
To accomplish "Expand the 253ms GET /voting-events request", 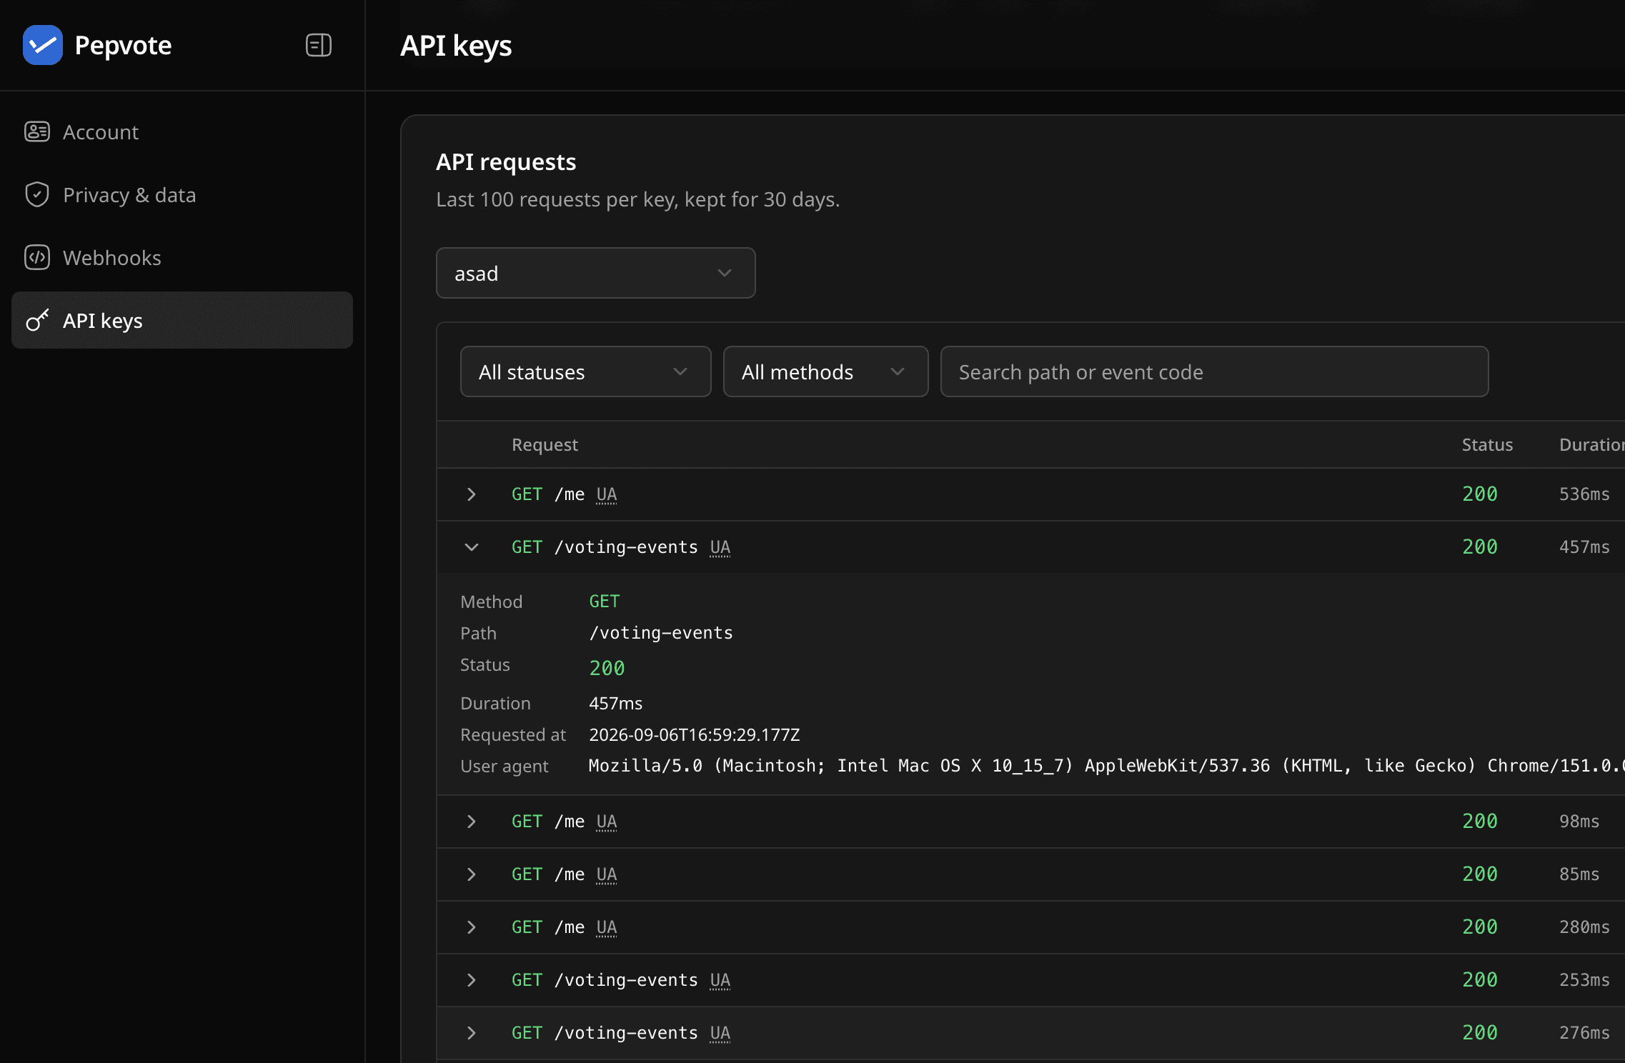I will tap(471, 980).
